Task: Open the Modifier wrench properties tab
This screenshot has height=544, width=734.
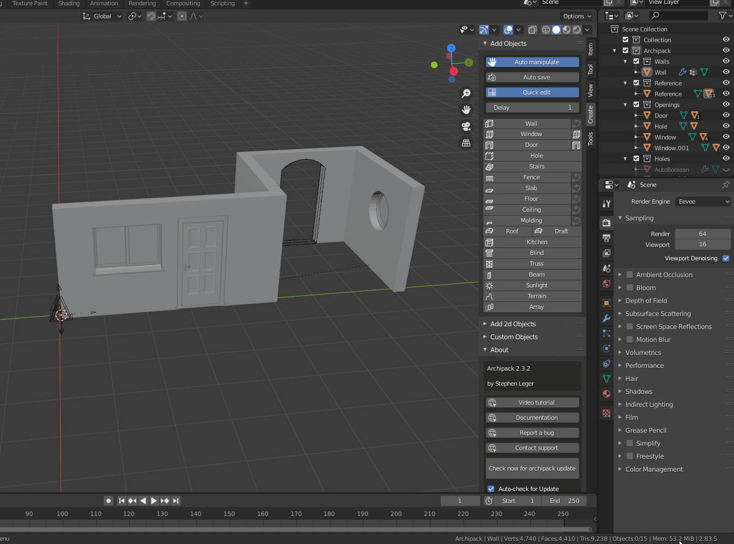Action: pos(607,318)
